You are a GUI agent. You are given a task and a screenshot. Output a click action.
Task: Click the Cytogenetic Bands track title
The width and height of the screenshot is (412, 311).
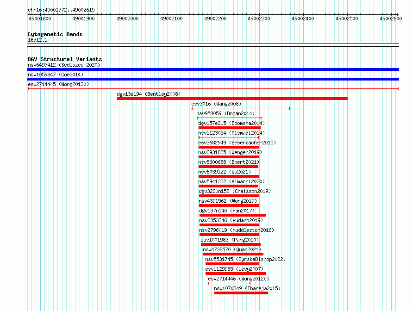click(x=55, y=34)
